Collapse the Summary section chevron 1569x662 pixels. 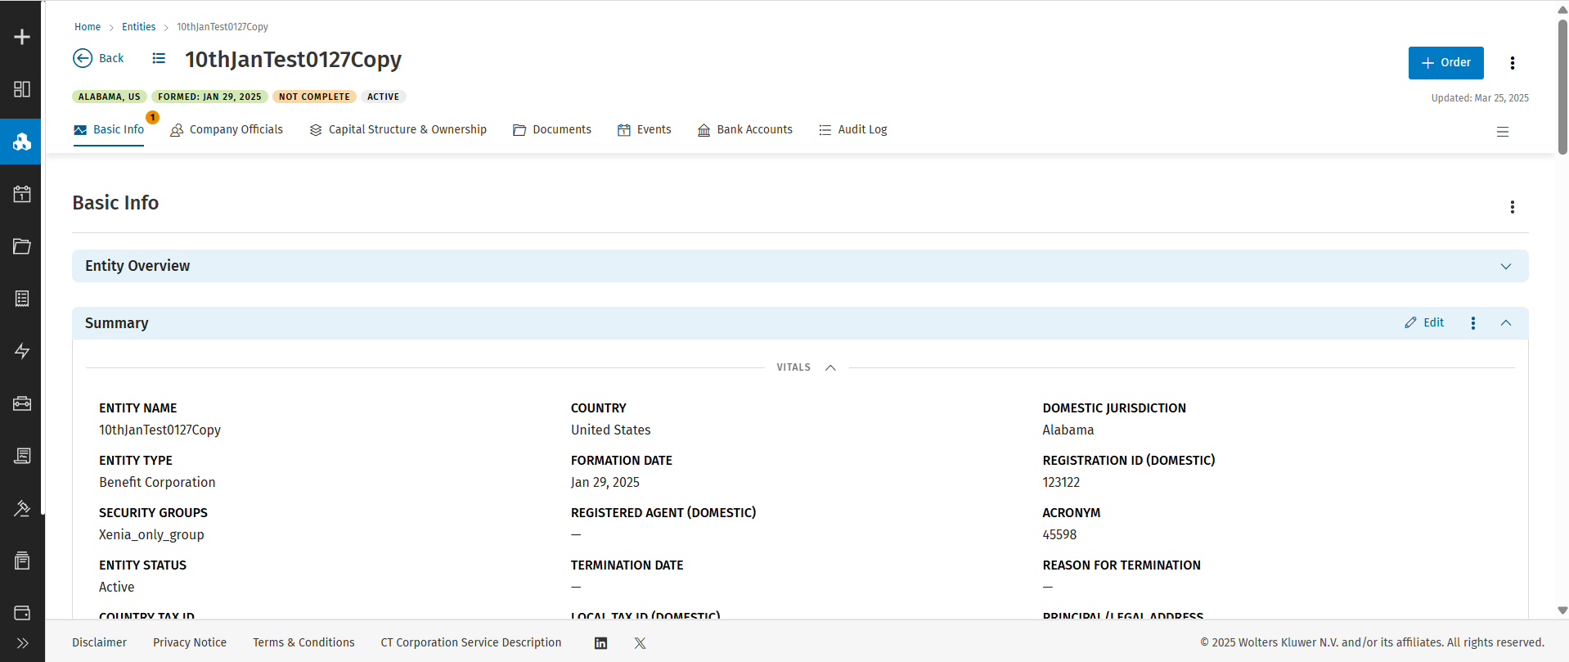pos(1505,323)
